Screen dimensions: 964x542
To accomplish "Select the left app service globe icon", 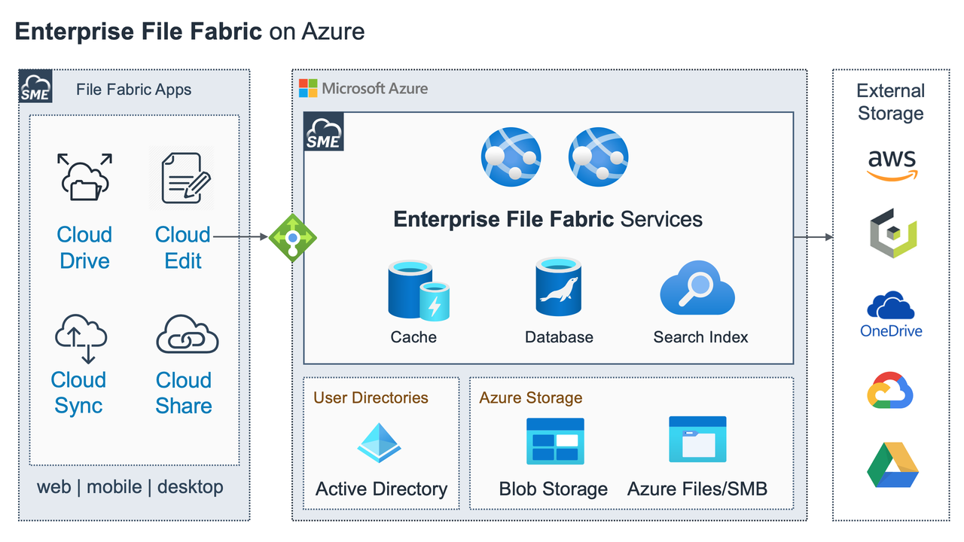I will click(x=511, y=157).
